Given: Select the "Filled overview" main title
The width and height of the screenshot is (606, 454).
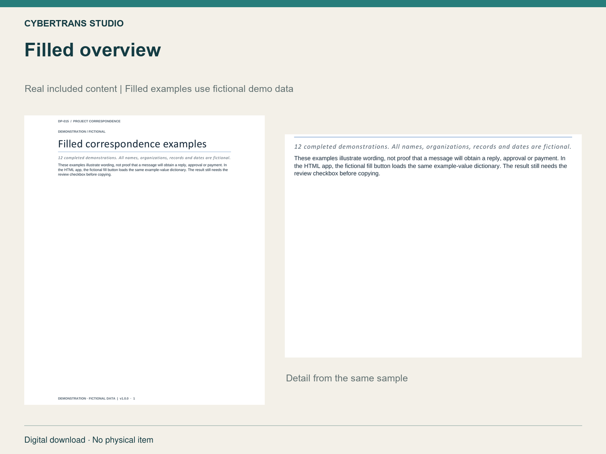Looking at the screenshot, I should point(93,50).
